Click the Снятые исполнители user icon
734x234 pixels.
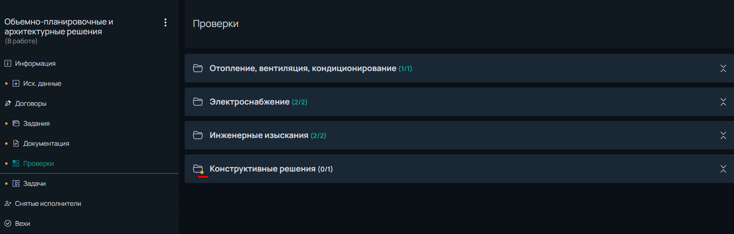pos(8,203)
